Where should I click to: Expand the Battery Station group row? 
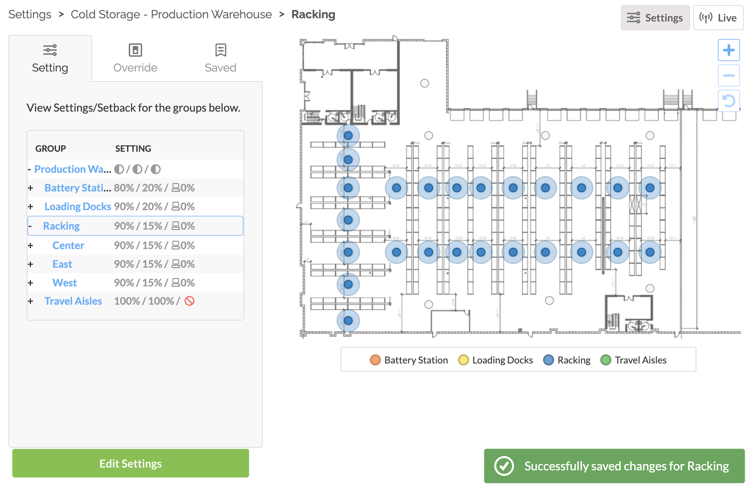tap(31, 188)
